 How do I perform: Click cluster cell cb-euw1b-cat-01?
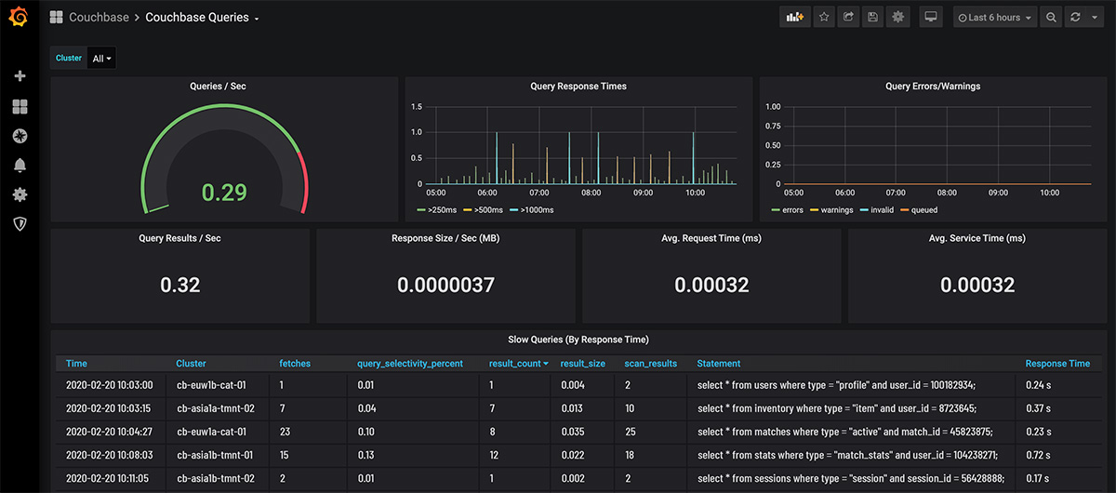(x=211, y=384)
